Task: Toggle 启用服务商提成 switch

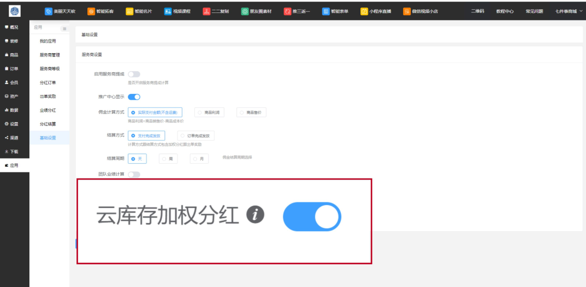Action: [x=134, y=74]
